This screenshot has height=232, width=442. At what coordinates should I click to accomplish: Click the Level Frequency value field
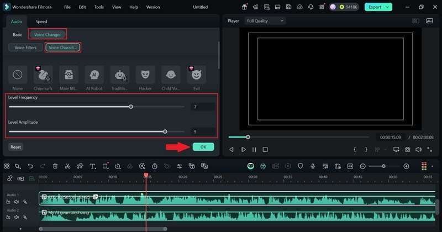[x=203, y=107]
